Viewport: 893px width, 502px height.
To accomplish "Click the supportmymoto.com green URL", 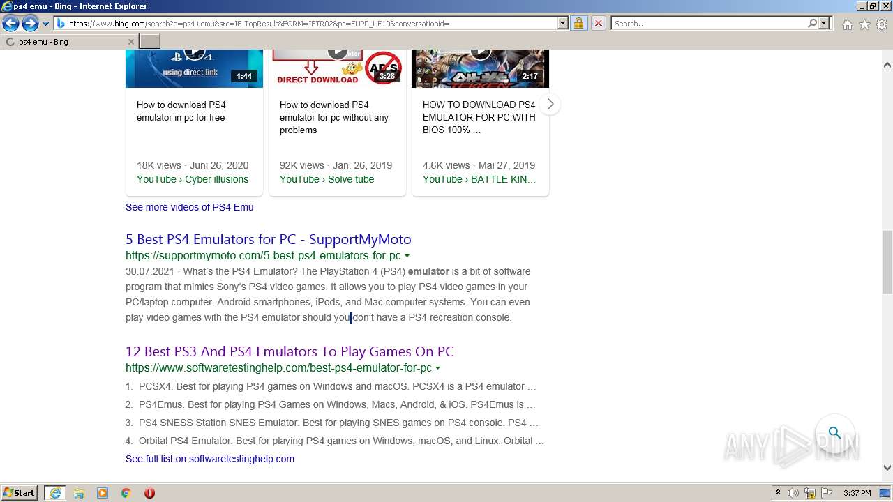I will point(263,256).
